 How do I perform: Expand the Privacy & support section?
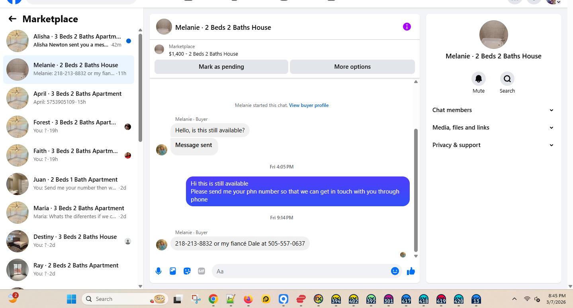coord(493,145)
